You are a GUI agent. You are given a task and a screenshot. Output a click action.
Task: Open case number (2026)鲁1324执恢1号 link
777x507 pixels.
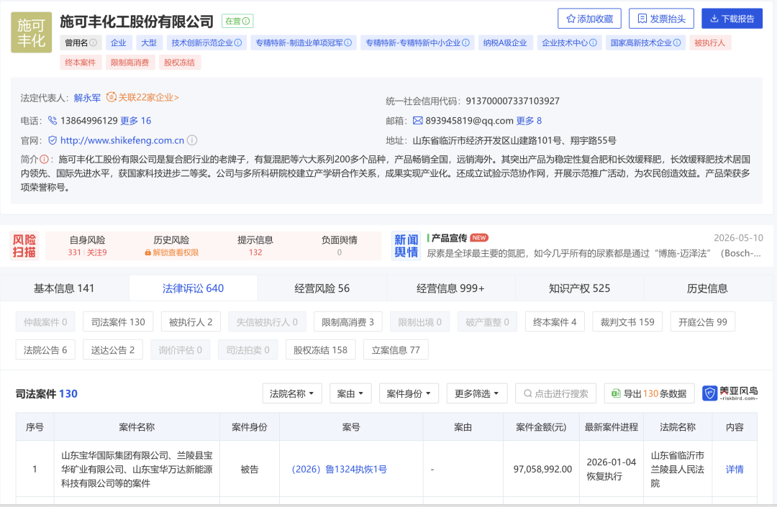tap(340, 469)
